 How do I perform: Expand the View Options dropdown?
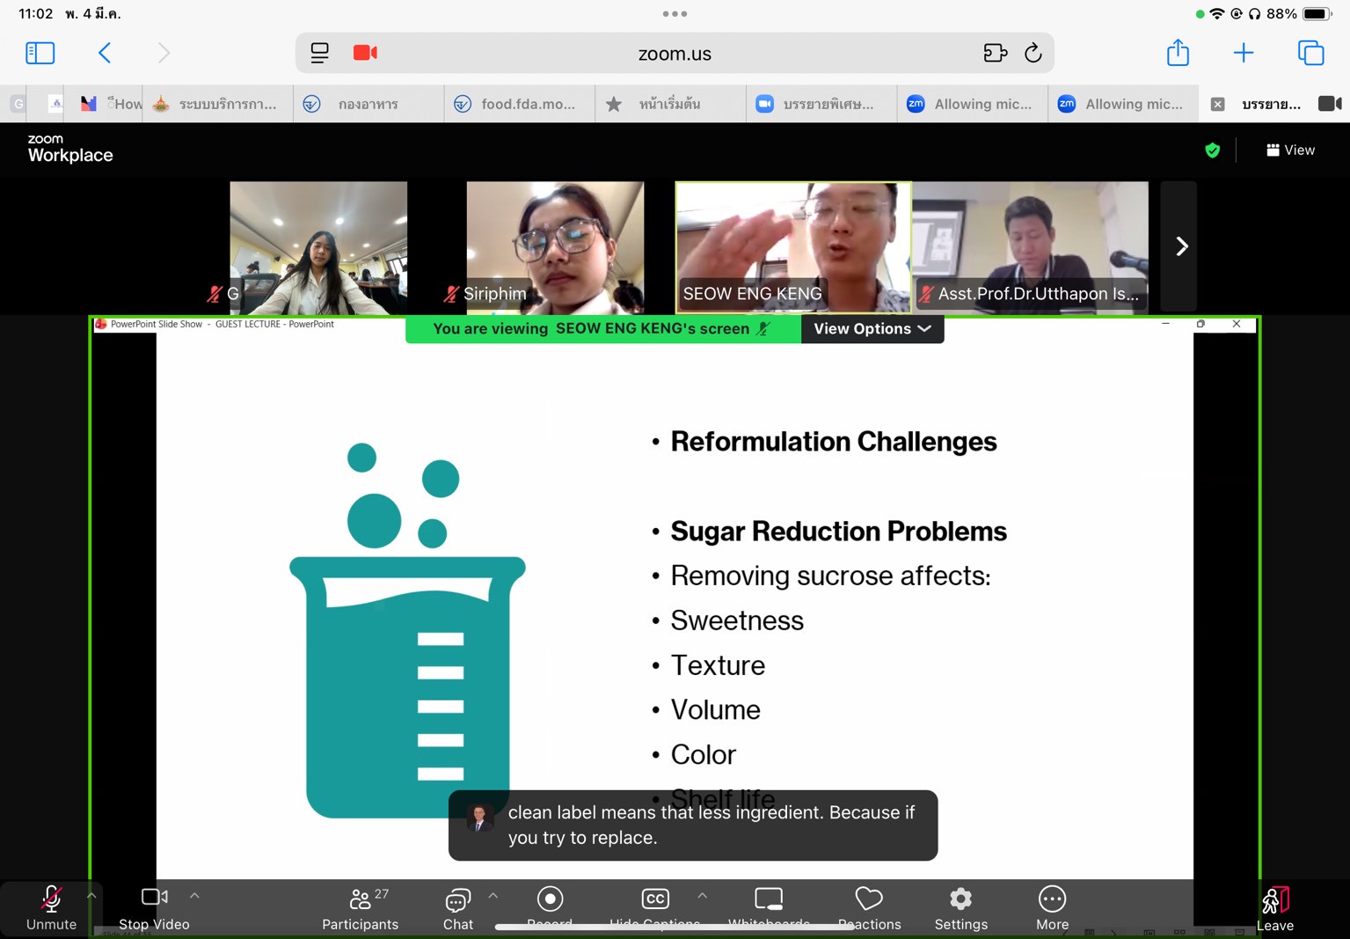tap(872, 329)
